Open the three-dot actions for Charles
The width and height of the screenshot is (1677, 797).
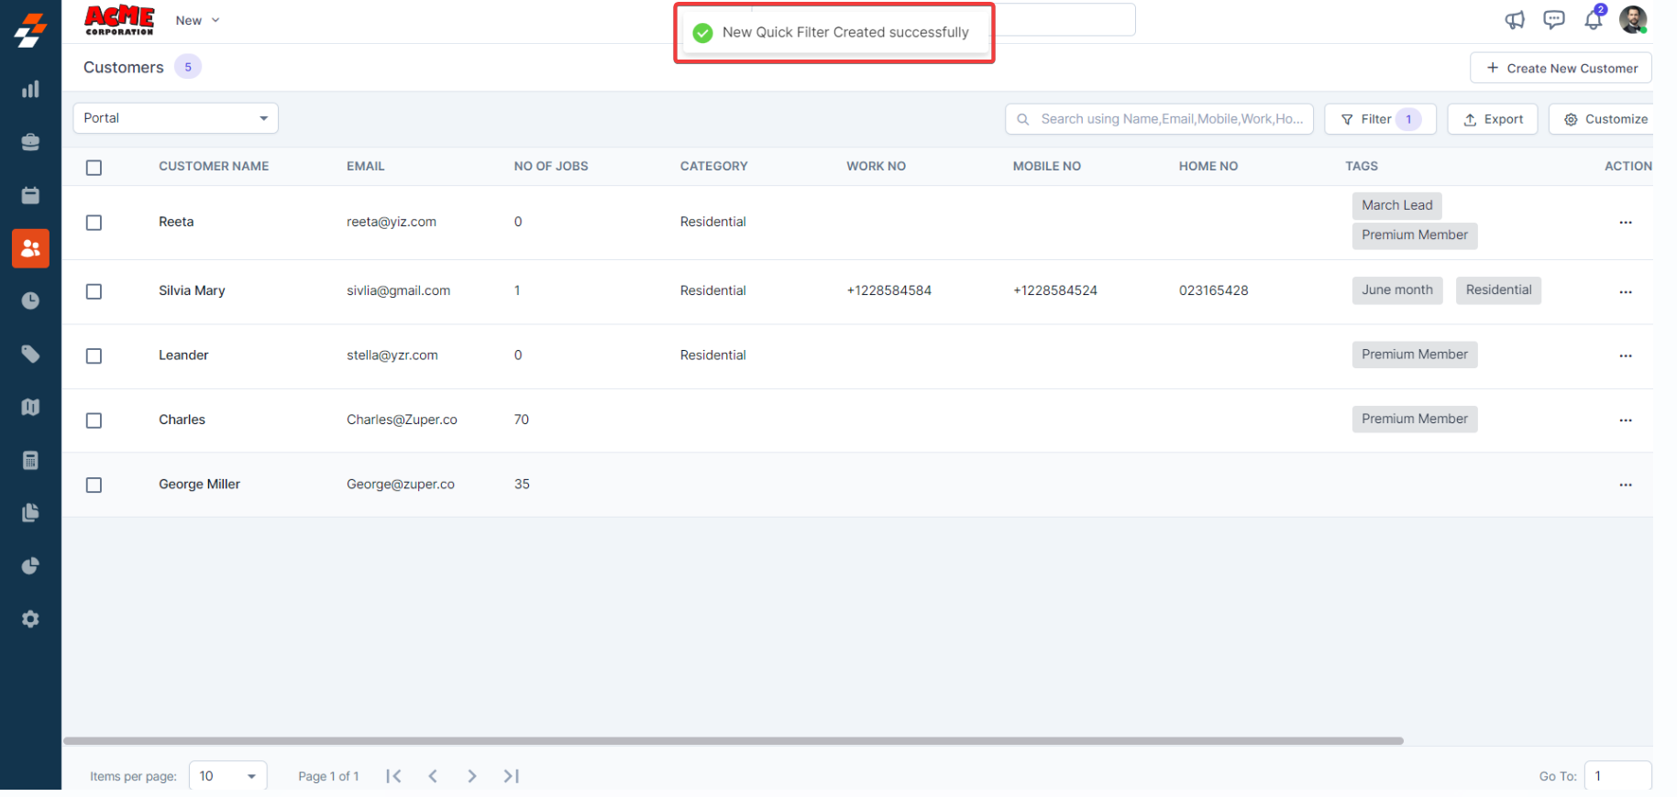[1625, 420]
